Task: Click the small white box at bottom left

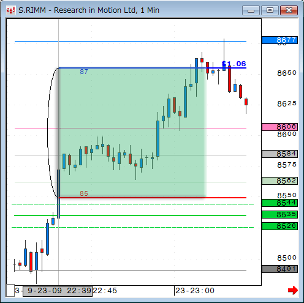Action: click(10, 290)
